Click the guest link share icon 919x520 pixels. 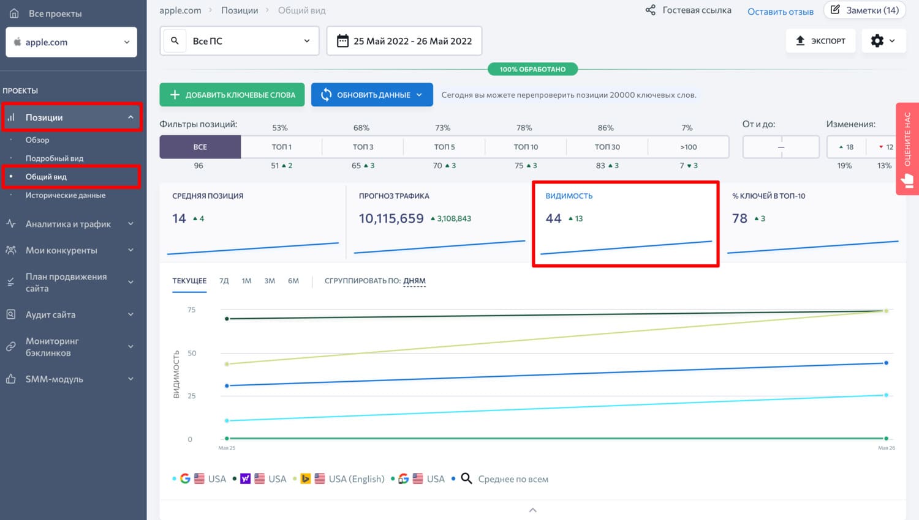pyautogui.click(x=650, y=10)
